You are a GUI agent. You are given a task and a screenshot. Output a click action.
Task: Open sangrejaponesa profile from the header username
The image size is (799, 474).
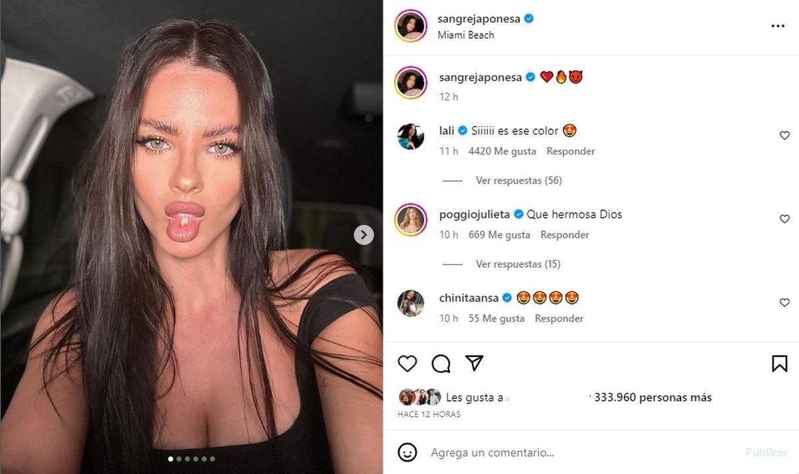click(479, 19)
